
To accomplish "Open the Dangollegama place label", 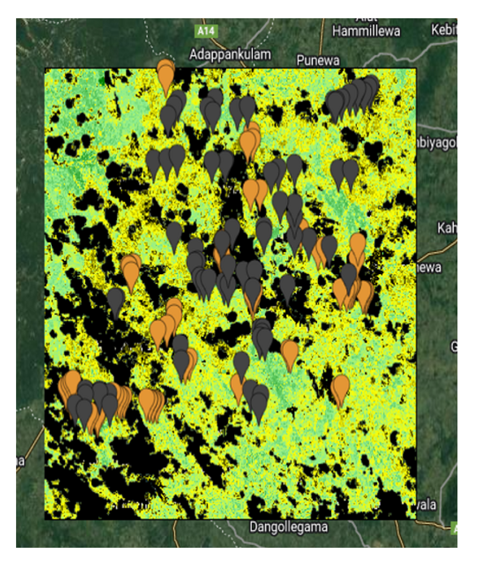I will [x=288, y=527].
